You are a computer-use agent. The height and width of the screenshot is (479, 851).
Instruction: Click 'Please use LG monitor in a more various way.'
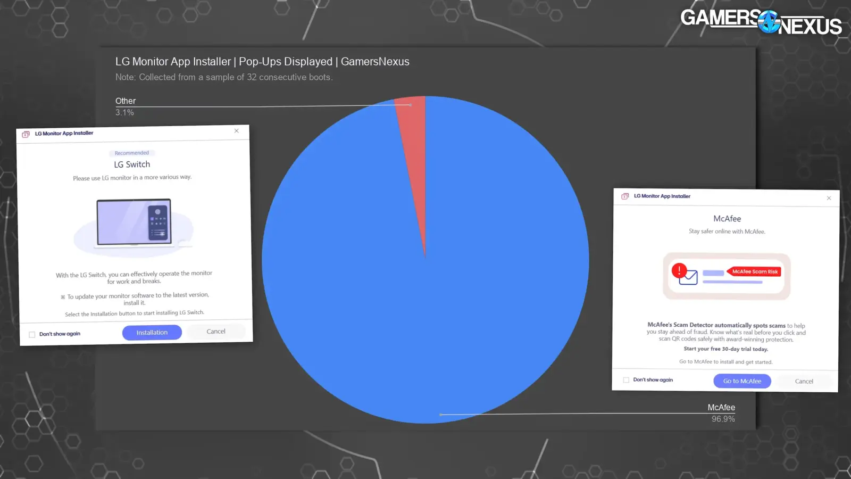click(x=132, y=178)
